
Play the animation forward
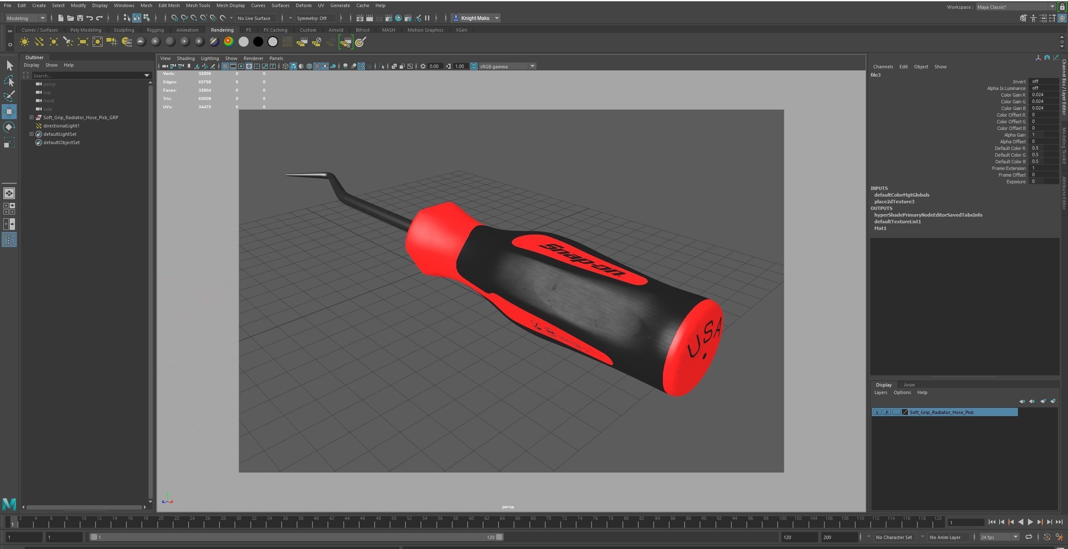point(1030,522)
